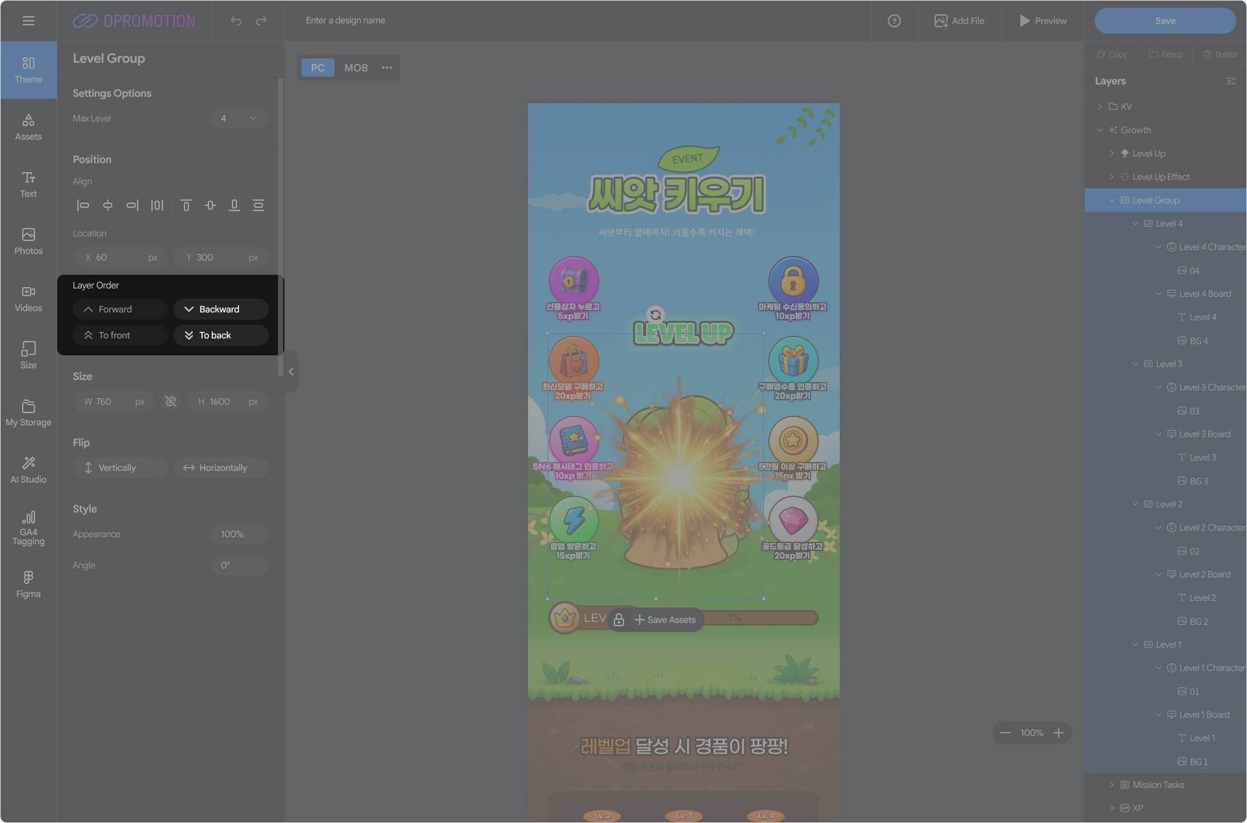The width and height of the screenshot is (1247, 823).
Task: Align the layer to vertical middle
Action: click(210, 205)
